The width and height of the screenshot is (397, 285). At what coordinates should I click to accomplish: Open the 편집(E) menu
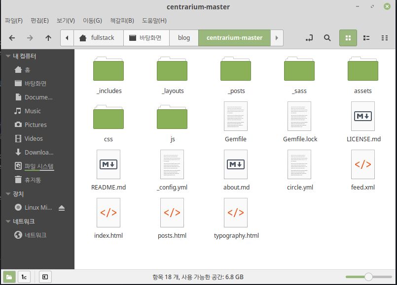point(39,21)
